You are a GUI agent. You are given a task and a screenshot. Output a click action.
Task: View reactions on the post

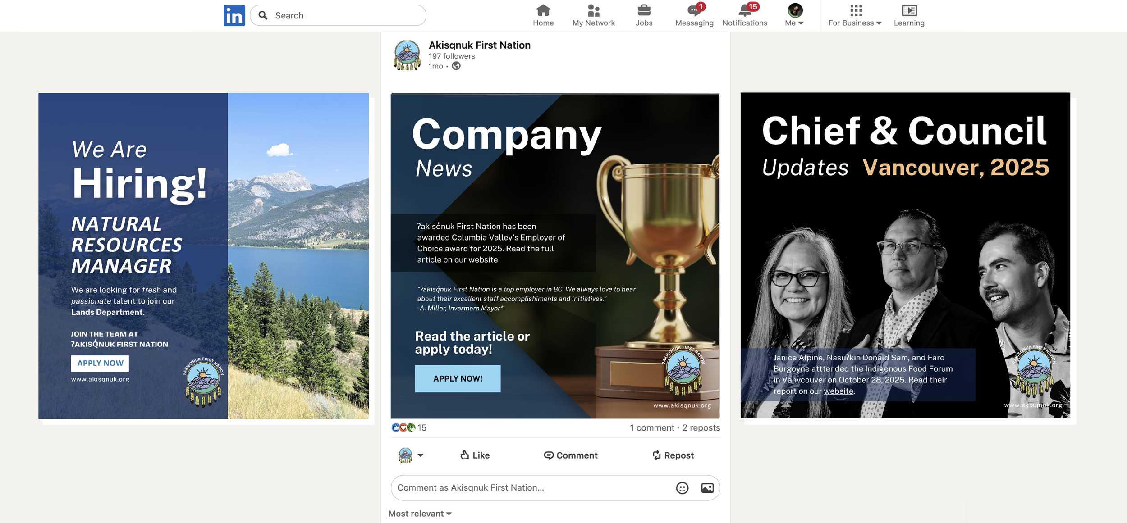409,427
